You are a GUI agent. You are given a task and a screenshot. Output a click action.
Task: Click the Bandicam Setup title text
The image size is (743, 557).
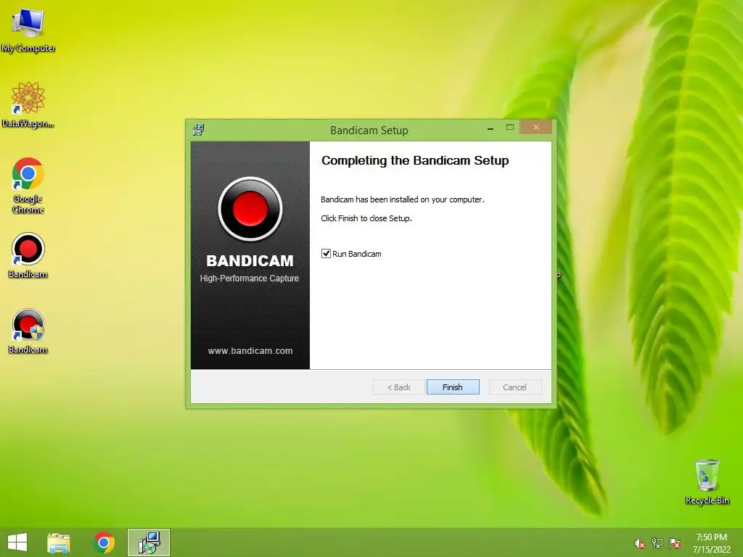point(369,131)
